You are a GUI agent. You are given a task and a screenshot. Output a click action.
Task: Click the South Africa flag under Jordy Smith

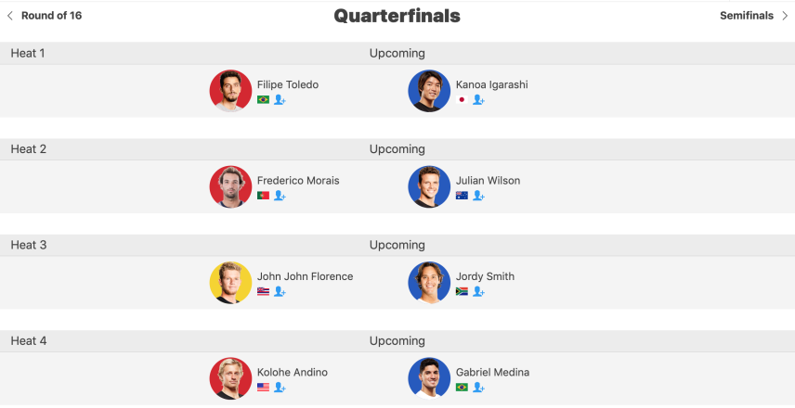click(462, 291)
